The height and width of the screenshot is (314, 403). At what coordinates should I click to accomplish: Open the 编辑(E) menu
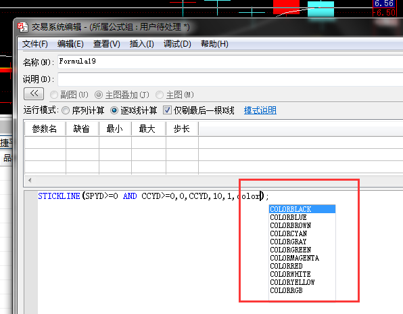coord(70,44)
